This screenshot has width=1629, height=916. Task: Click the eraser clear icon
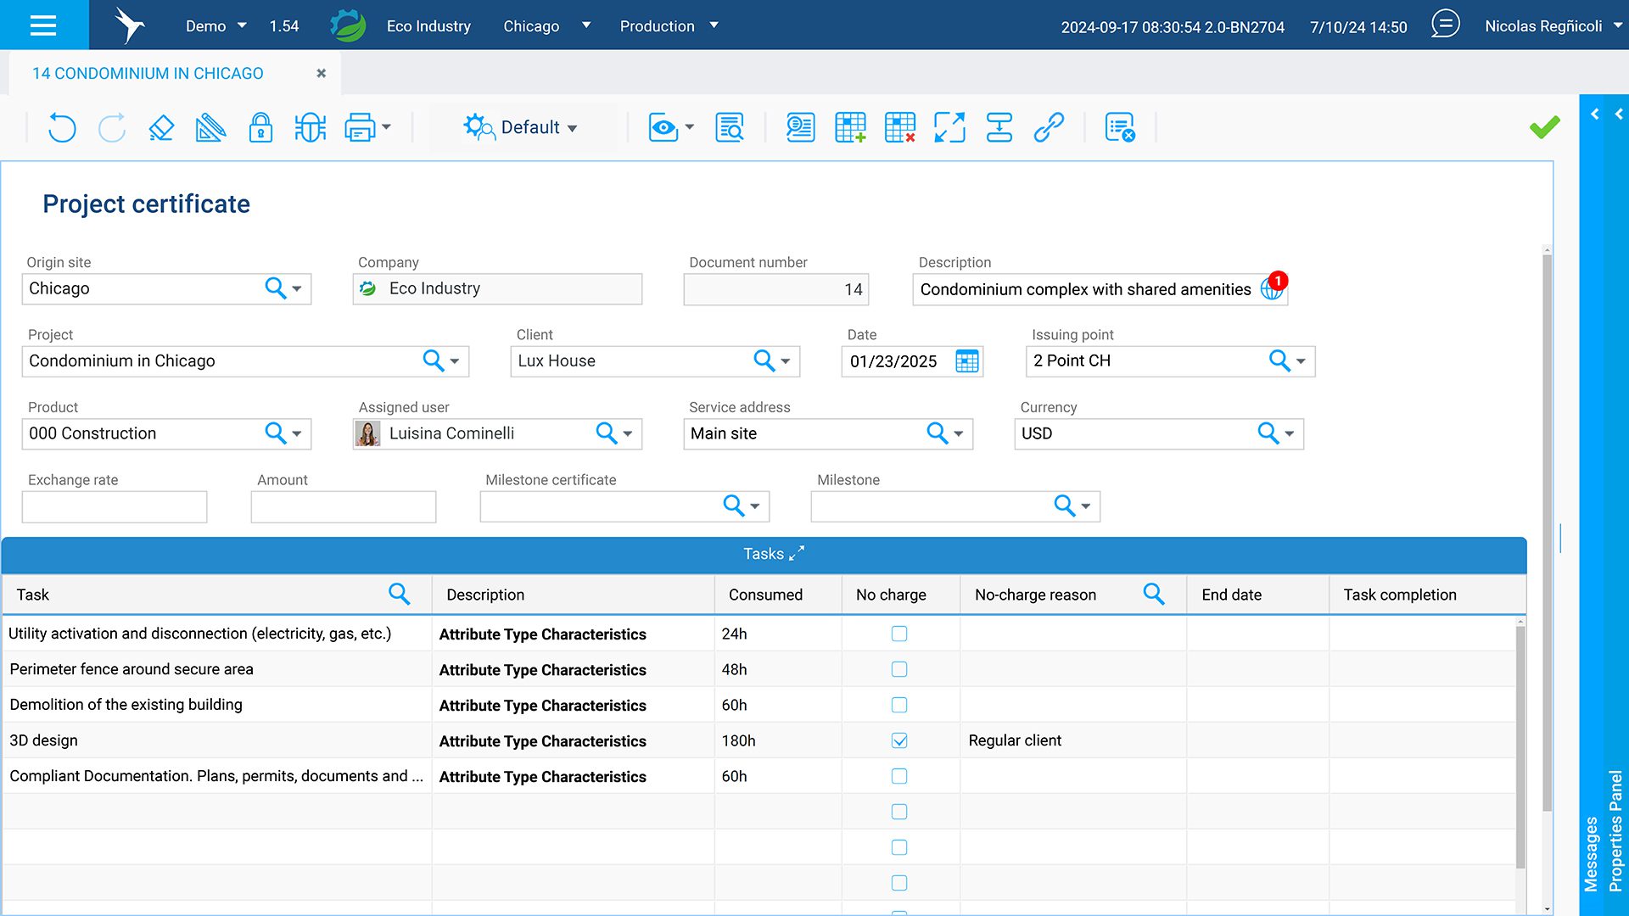point(161,128)
